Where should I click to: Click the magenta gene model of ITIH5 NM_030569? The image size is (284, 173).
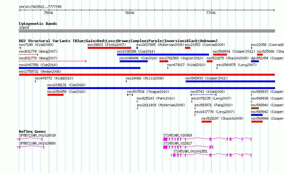207,139
